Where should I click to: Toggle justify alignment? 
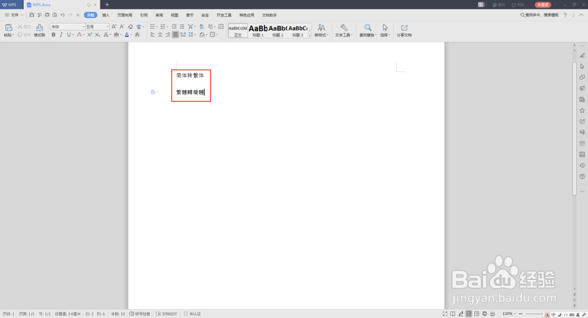(175, 35)
